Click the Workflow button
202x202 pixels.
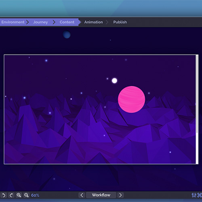101,195
